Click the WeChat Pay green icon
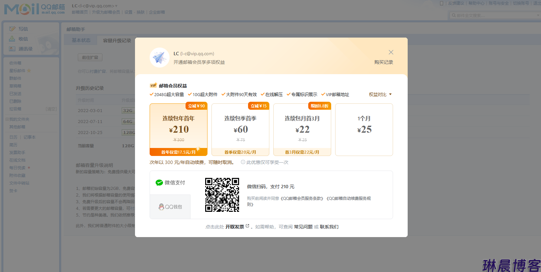 pos(159,183)
